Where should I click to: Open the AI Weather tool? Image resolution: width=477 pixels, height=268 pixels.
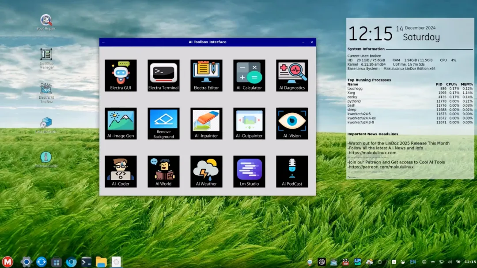pyautogui.click(x=206, y=171)
